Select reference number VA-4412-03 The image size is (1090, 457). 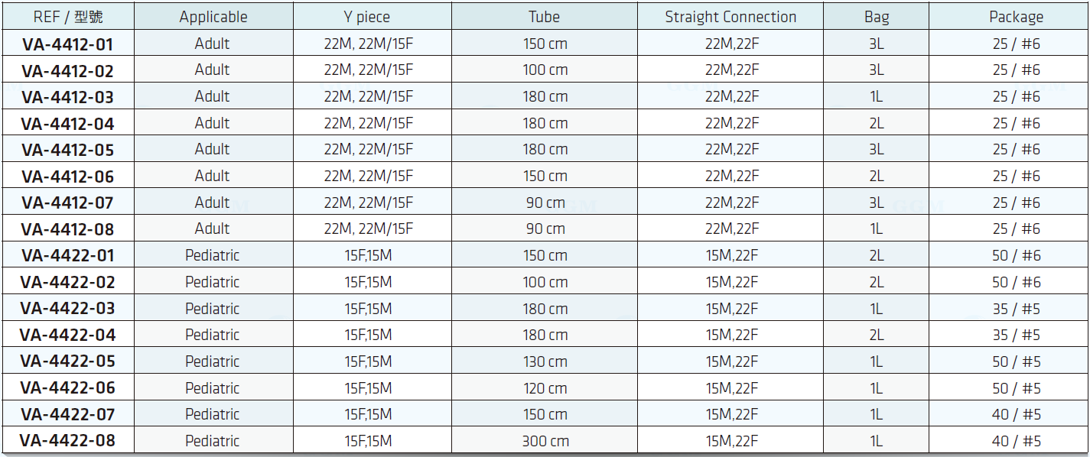click(x=68, y=97)
